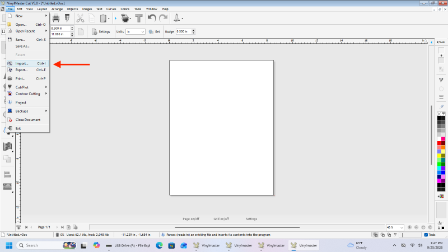Expand the Cut/Plot submenu
Image resolution: width=448 pixels, height=252 pixels.
pyautogui.click(x=27, y=87)
